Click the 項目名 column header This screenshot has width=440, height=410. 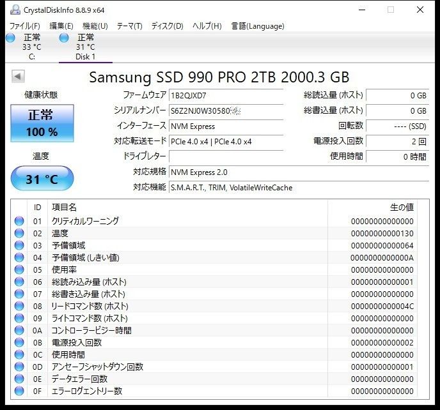click(187, 208)
